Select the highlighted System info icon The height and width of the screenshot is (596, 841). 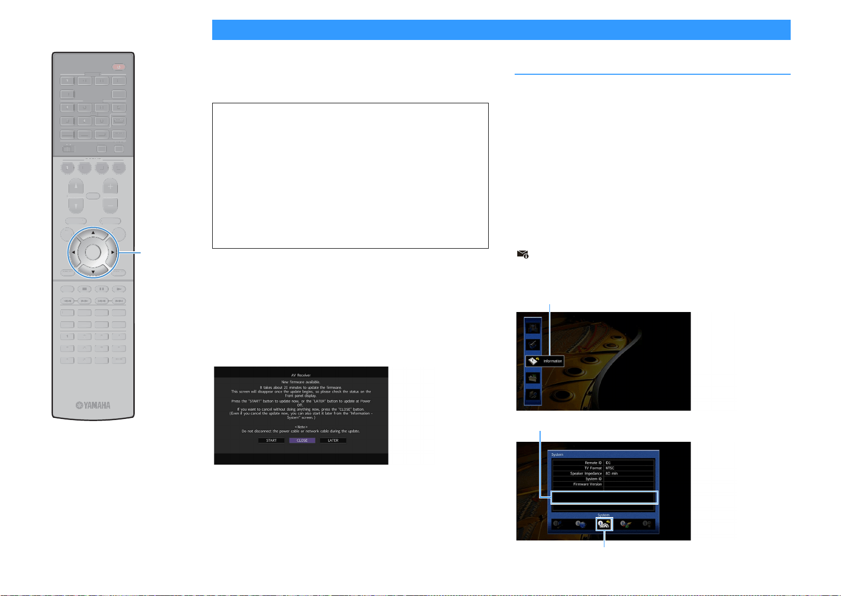(x=604, y=524)
